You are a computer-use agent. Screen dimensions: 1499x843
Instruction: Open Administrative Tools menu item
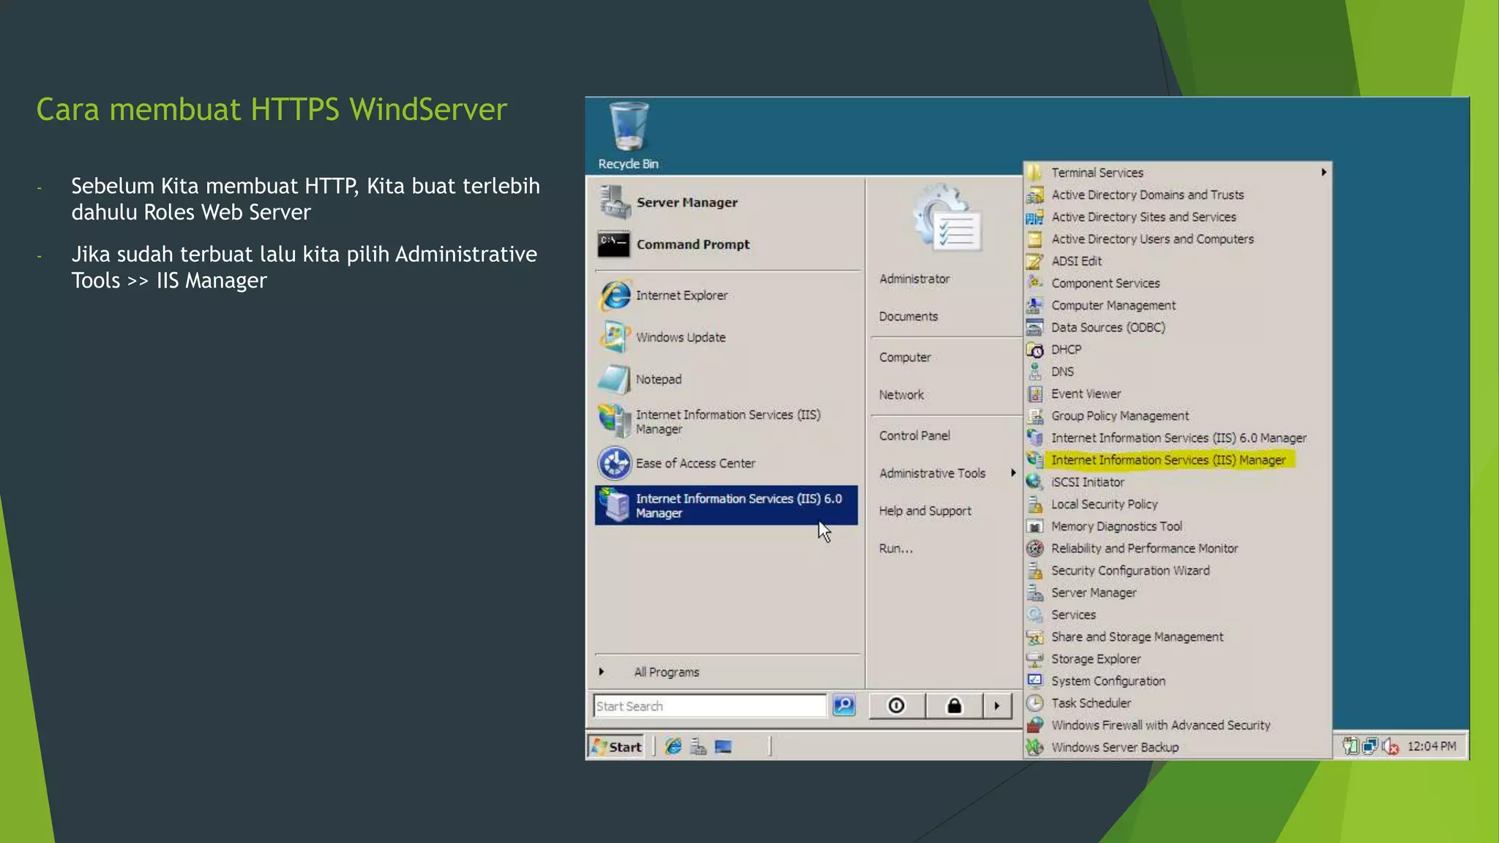(x=932, y=473)
